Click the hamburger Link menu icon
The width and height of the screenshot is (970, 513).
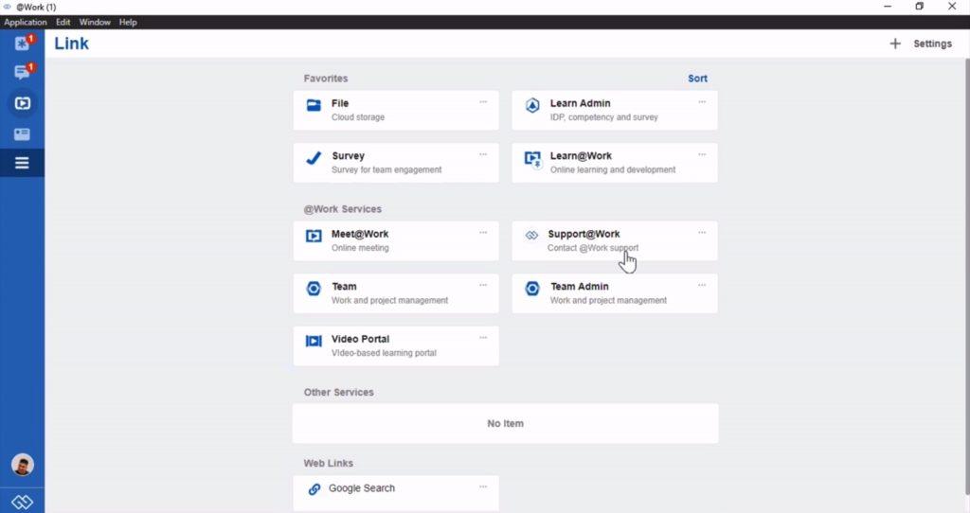[x=22, y=163]
